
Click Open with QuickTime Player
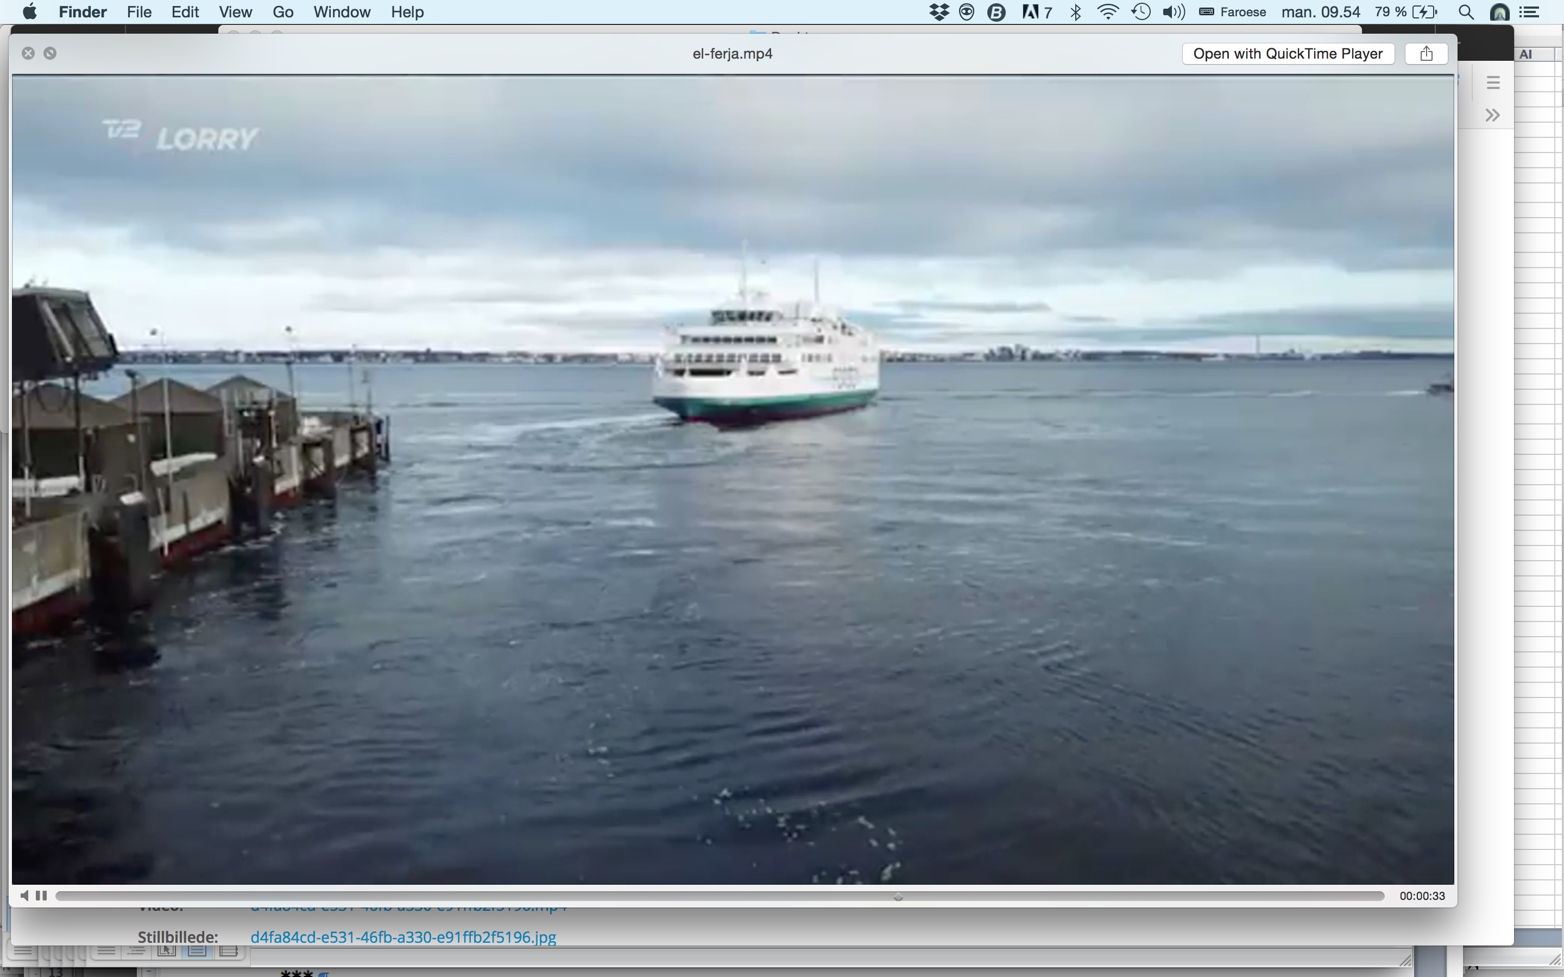1288,54
